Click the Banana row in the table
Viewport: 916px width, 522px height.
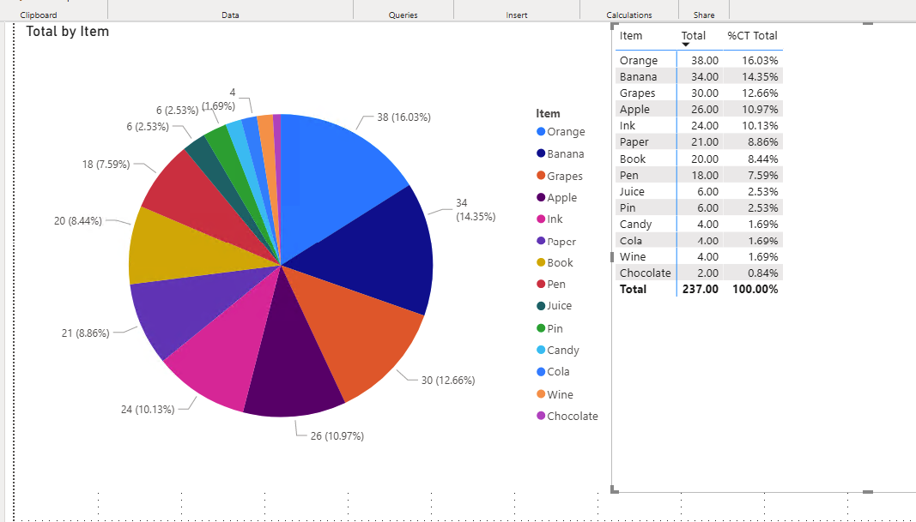coord(699,76)
